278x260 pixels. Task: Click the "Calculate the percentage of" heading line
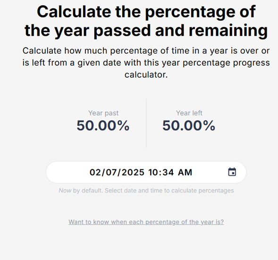click(146, 12)
